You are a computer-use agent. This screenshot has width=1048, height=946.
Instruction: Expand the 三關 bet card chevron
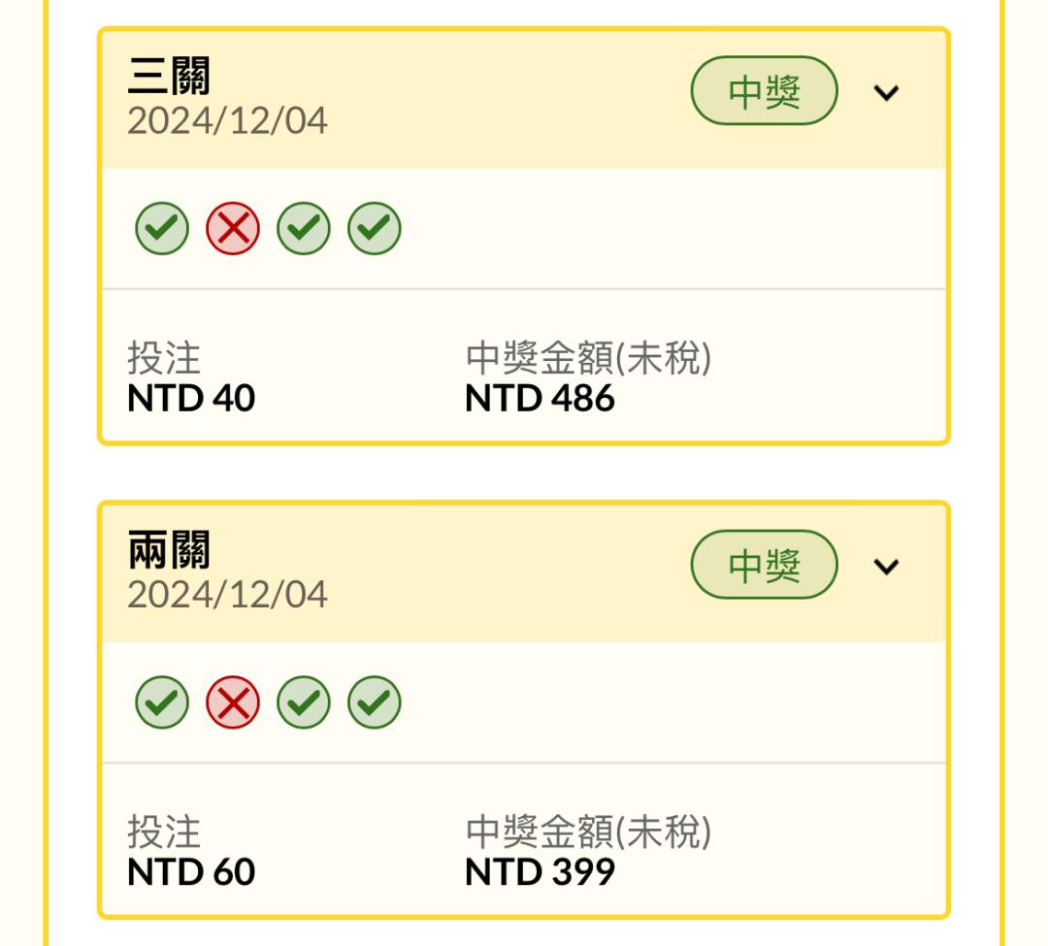(x=886, y=92)
